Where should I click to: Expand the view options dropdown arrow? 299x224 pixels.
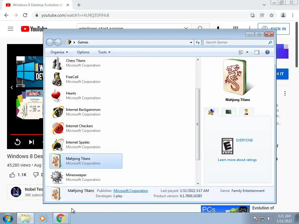[x=247, y=52]
